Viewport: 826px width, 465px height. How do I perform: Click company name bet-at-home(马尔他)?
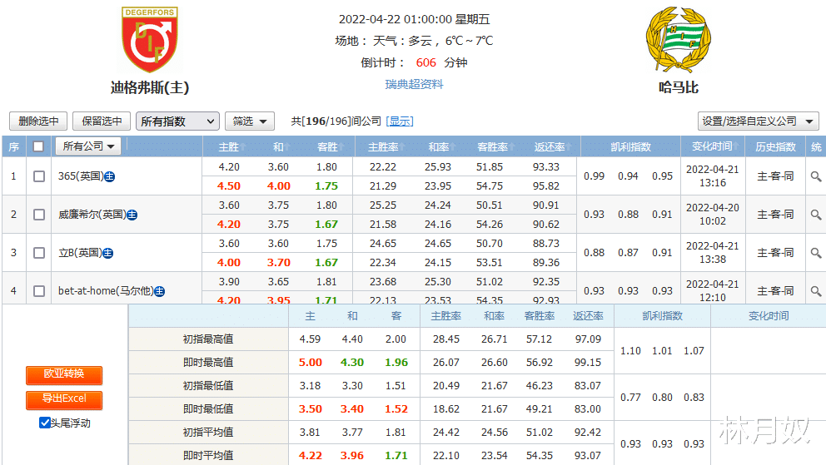pyautogui.click(x=106, y=291)
